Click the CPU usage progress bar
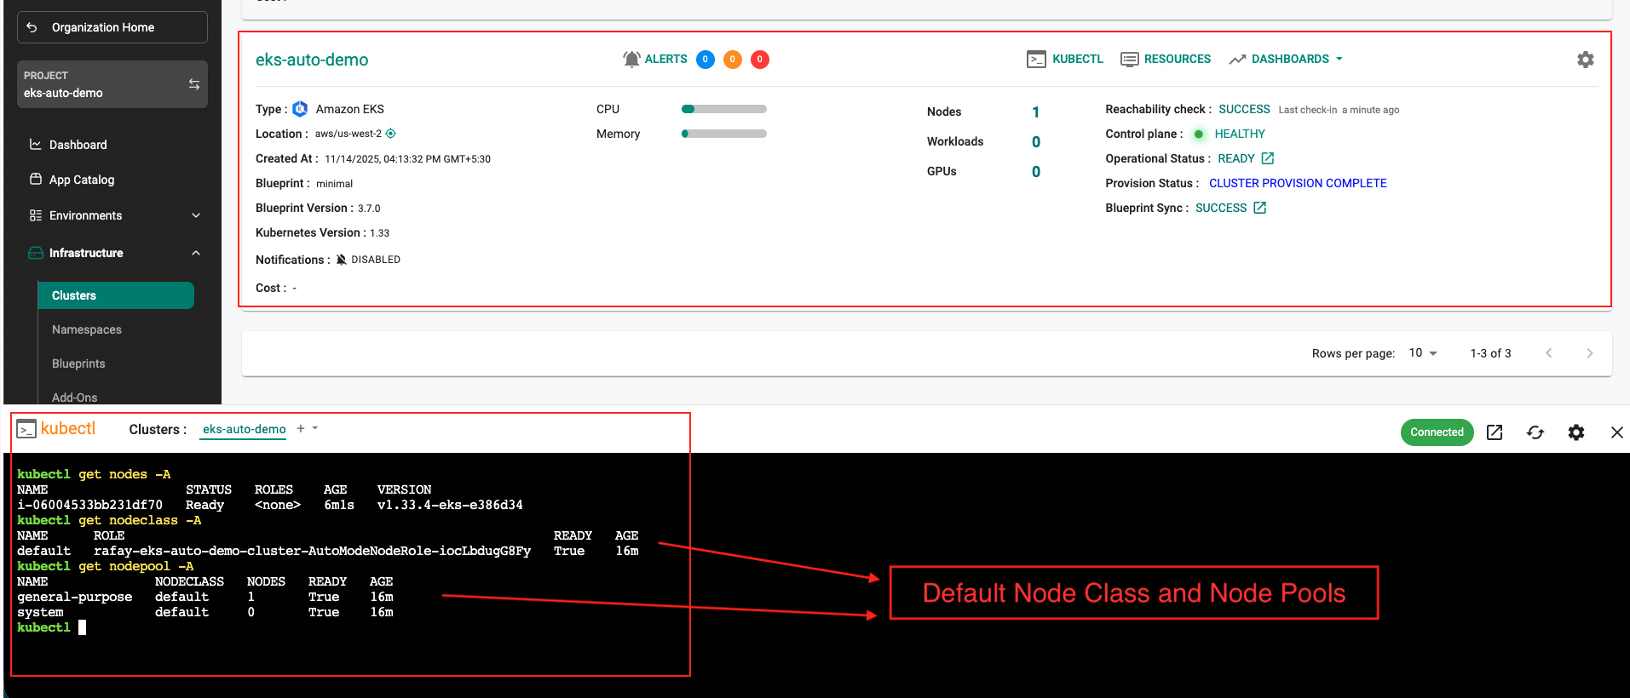 pyautogui.click(x=723, y=109)
